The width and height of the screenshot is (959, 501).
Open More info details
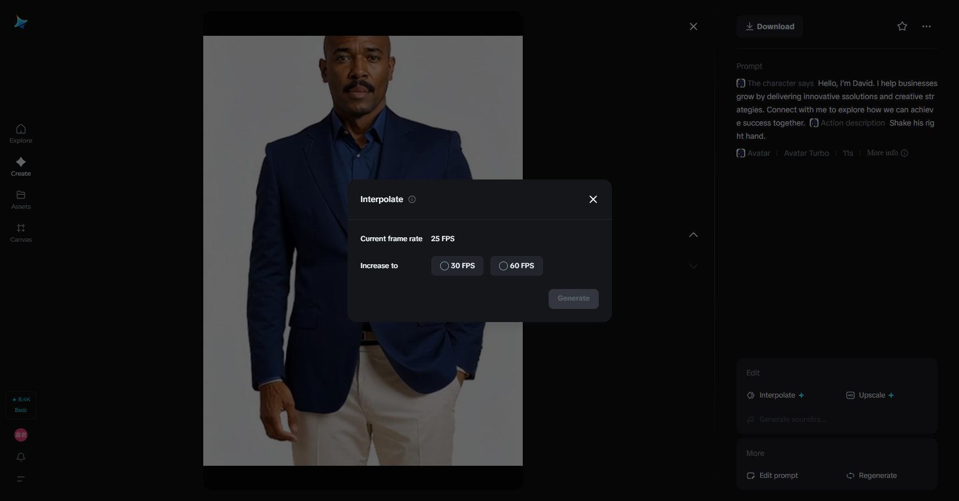(887, 153)
